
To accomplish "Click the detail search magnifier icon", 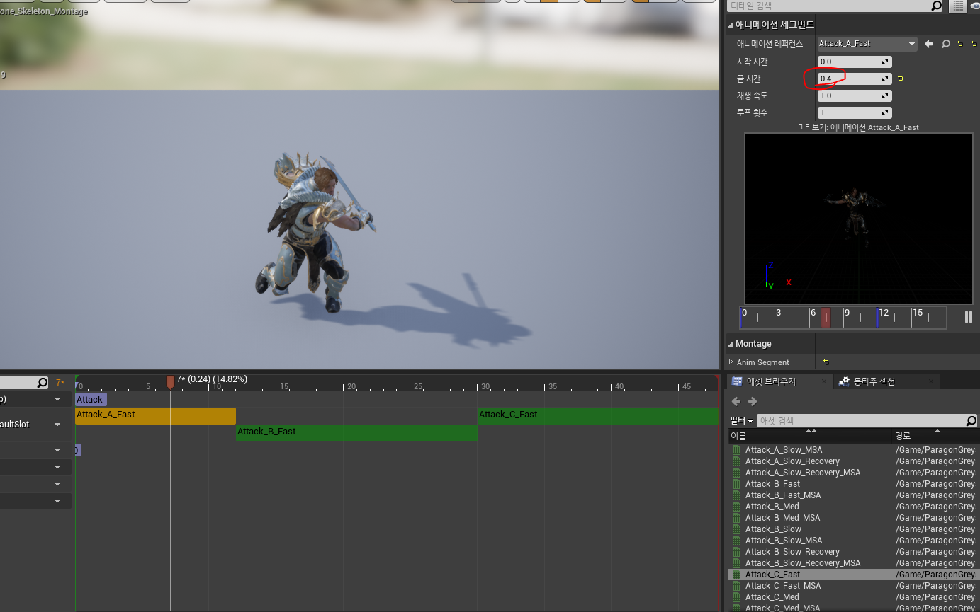I will pos(936,6).
